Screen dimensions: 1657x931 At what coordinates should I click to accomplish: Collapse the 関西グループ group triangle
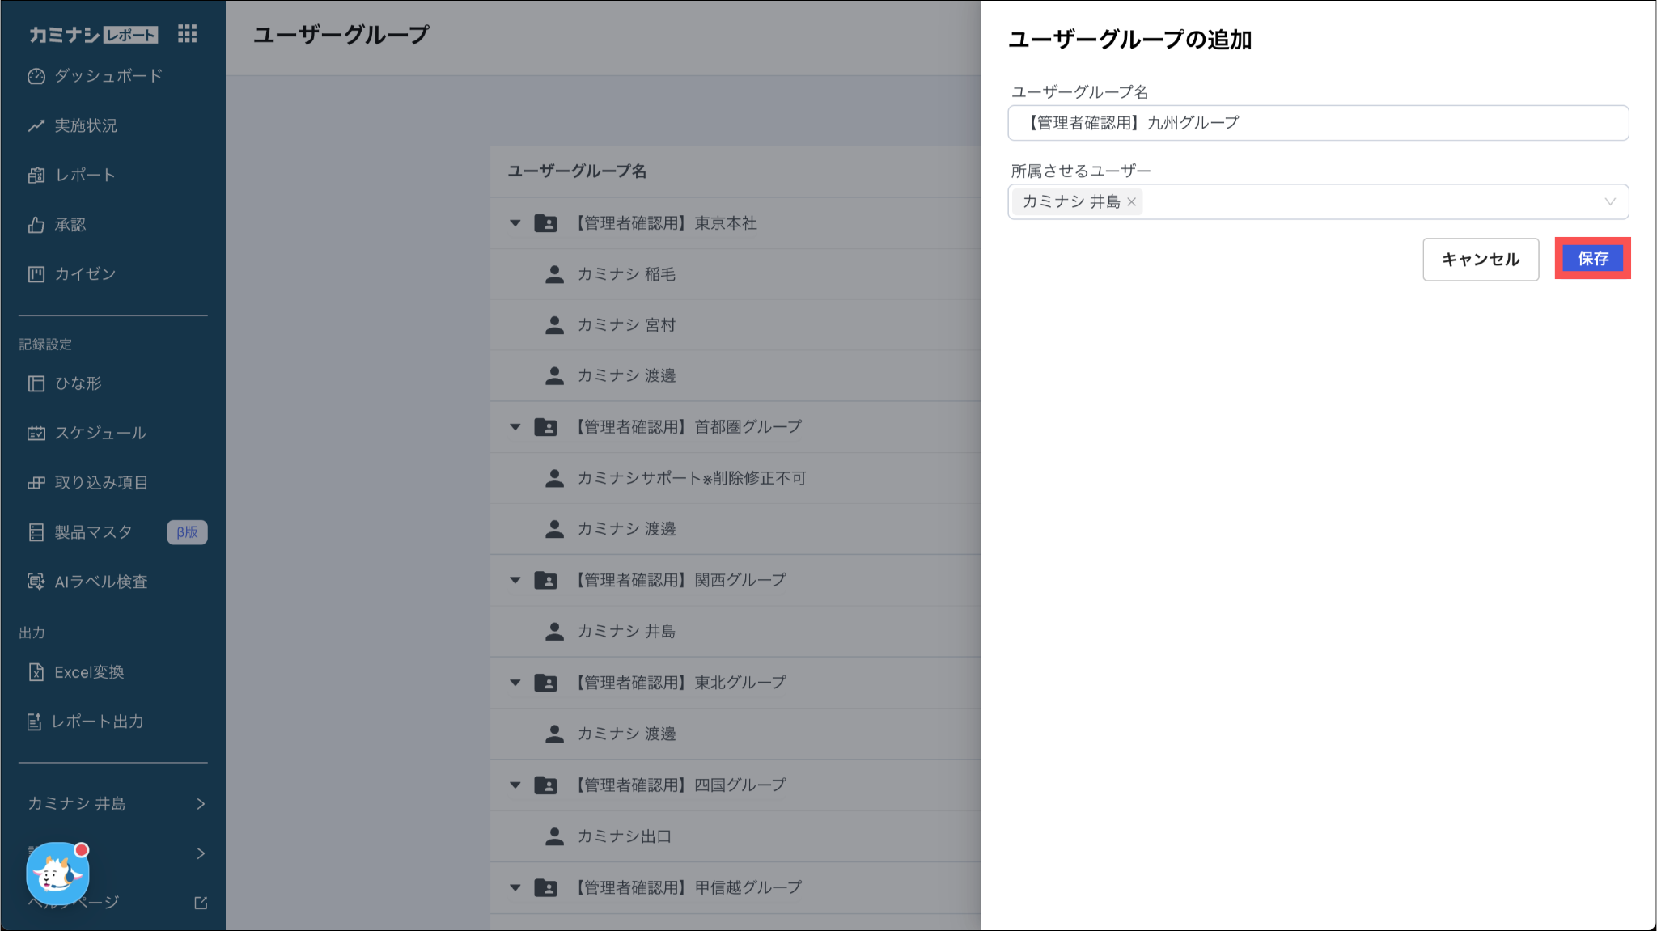pyautogui.click(x=515, y=580)
